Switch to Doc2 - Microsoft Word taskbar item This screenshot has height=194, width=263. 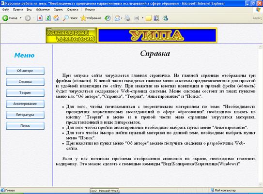pos(104,191)
